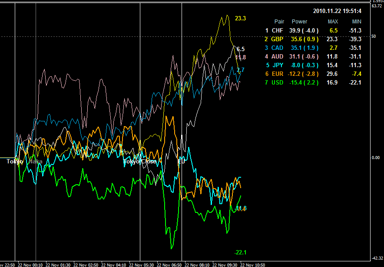The width and height of the screenshot is (384, 267).
Task: Select the CHF row in strength table
Action: point(277,31)
